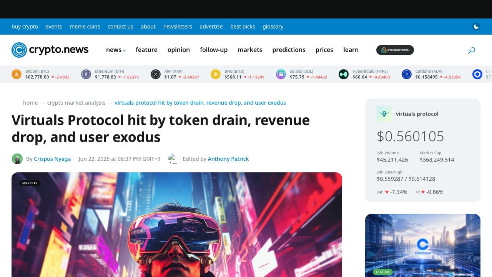Click the MARKETS tag on image
Image resolution: width=492 pixels, height=277 pixels.
(x=30, y=183)
